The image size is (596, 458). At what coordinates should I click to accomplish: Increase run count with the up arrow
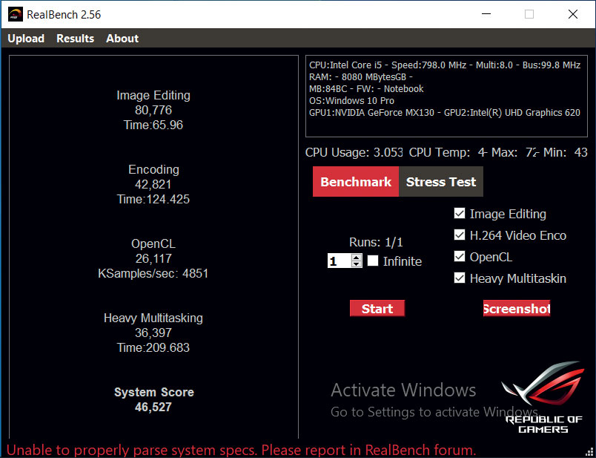click(356, 258)
